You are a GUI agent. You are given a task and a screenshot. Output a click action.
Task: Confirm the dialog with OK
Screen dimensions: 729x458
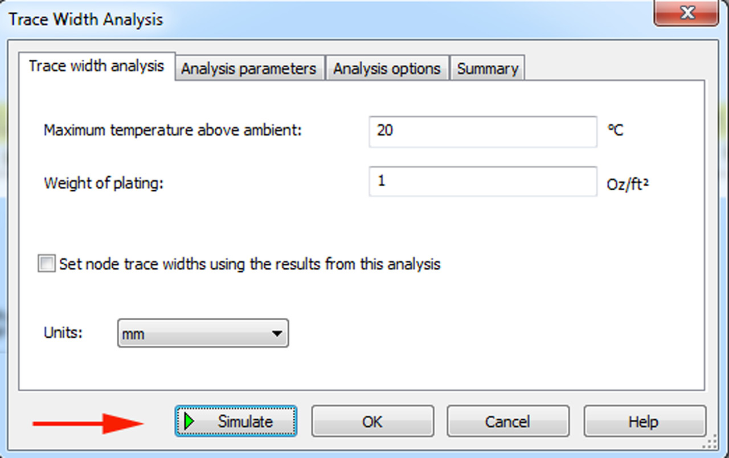coord(372,422)
